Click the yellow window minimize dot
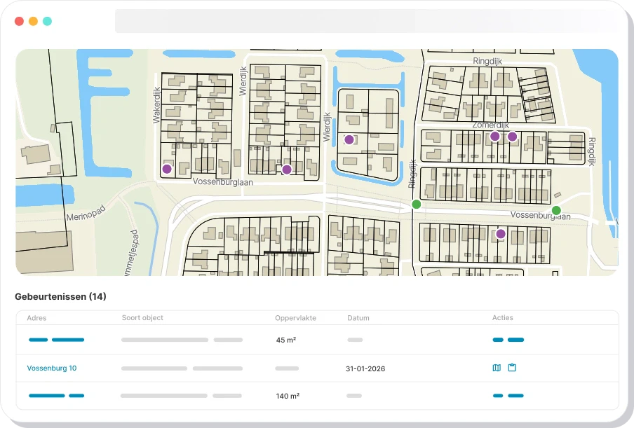 (33, 21)
